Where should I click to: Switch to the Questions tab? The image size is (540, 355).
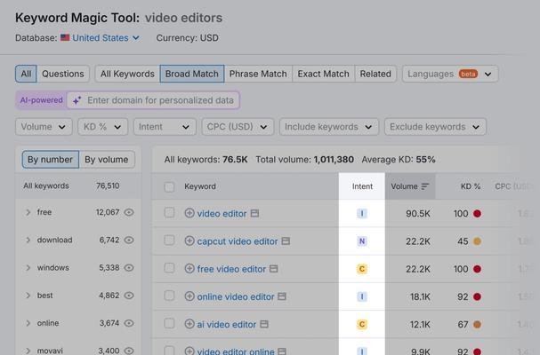(x=62, y=74)
